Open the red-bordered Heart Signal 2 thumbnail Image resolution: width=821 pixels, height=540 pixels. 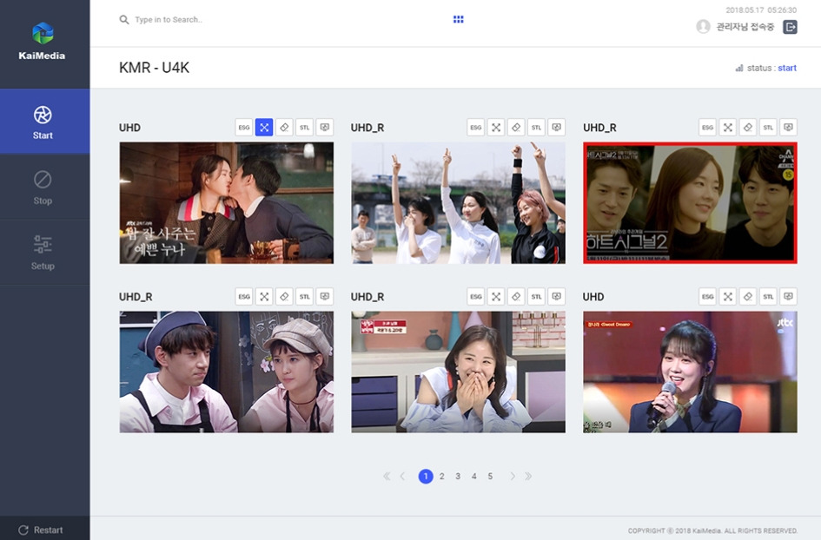pos(690,202)
